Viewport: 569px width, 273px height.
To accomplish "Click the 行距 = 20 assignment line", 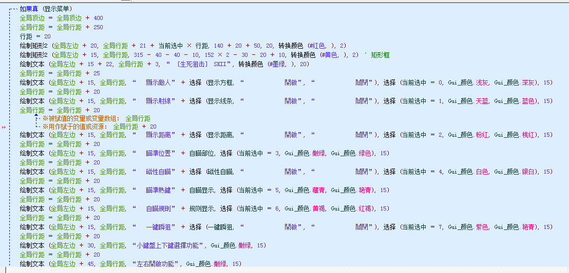I will coord(35,36).
